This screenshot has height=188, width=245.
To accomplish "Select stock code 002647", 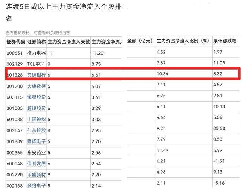I will pyautogui.click(x=15, y=130).
